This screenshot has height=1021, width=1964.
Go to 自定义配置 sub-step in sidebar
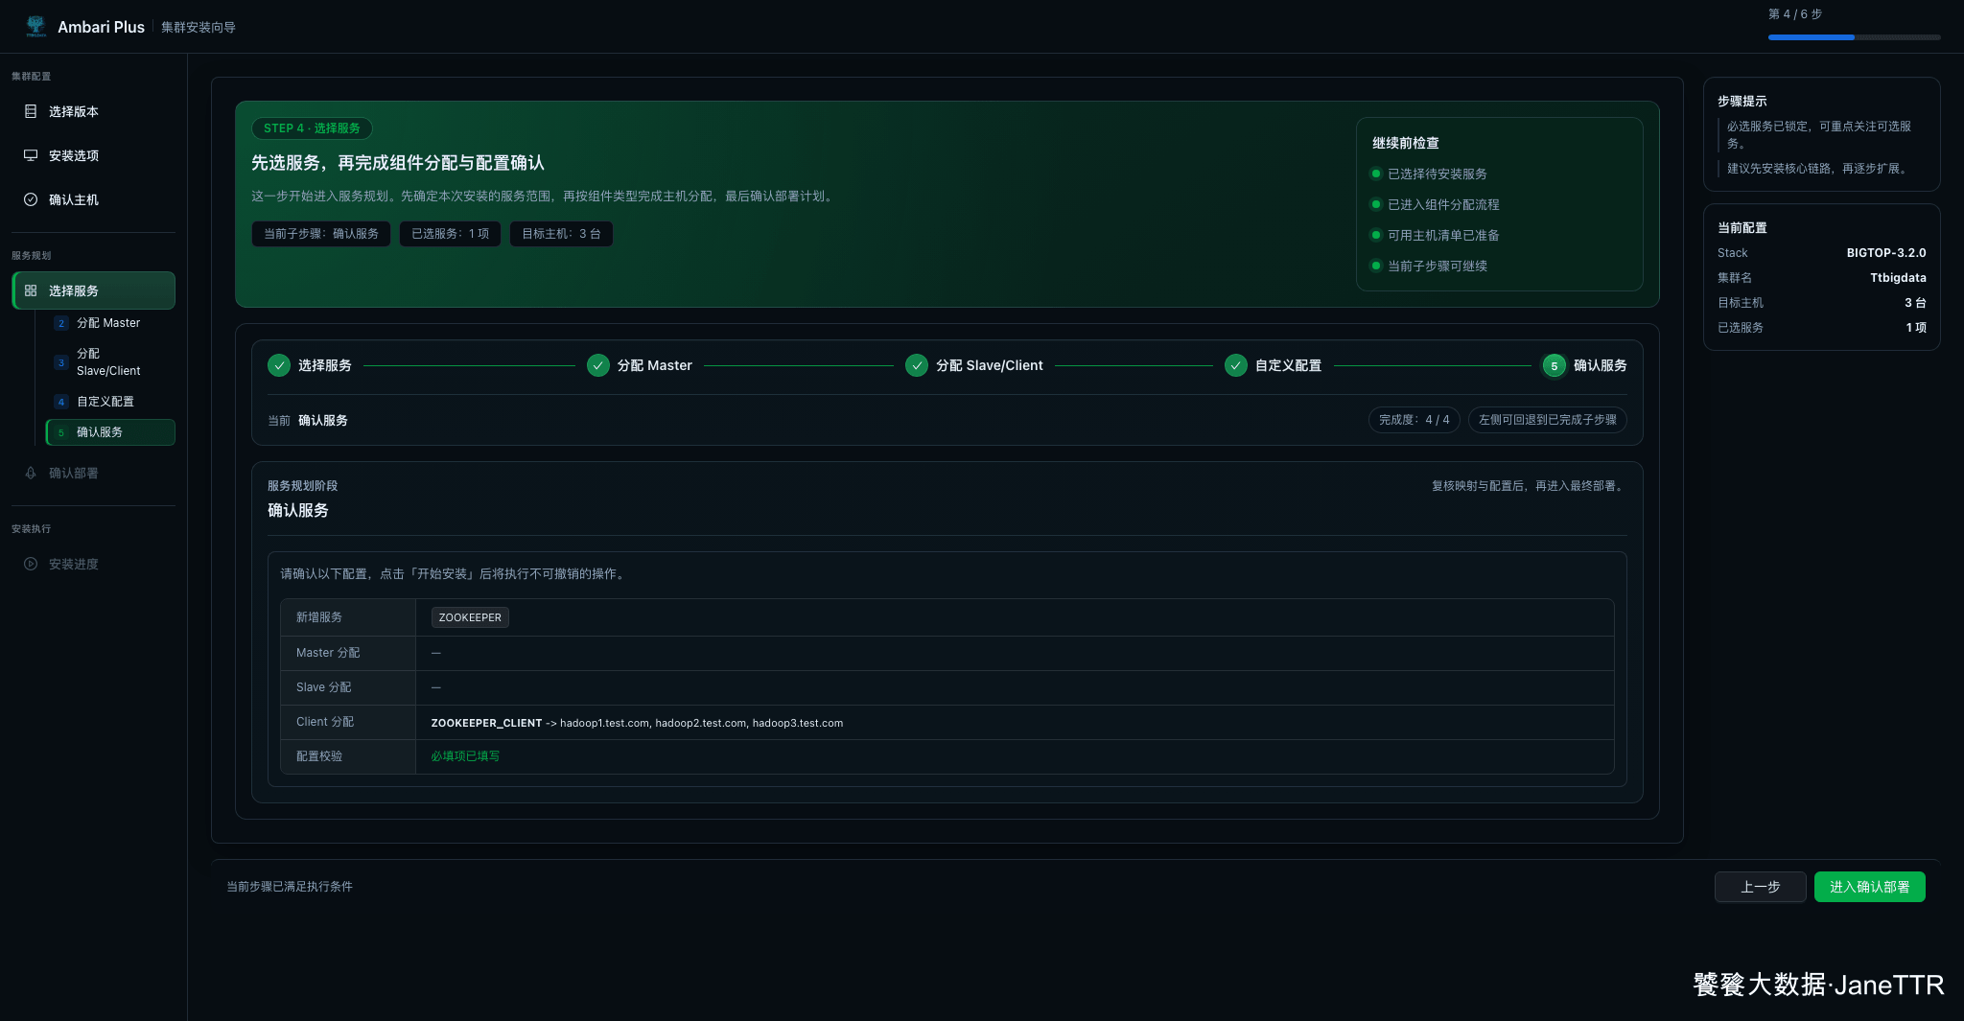pos(110,402)
